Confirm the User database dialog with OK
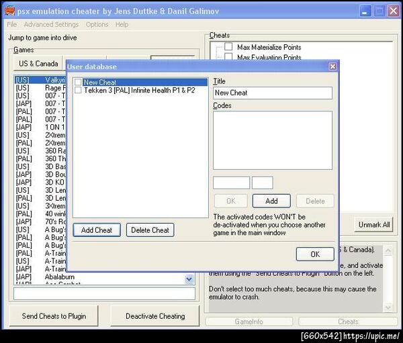Screen dimensions: 403x343 pyautogui.click(x=315, y=254)
